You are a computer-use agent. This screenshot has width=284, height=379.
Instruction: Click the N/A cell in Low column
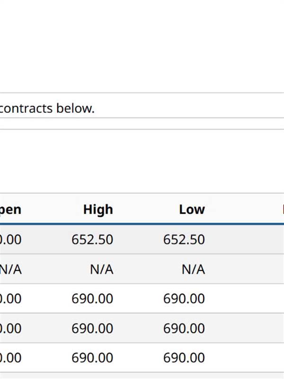(193, 270)
